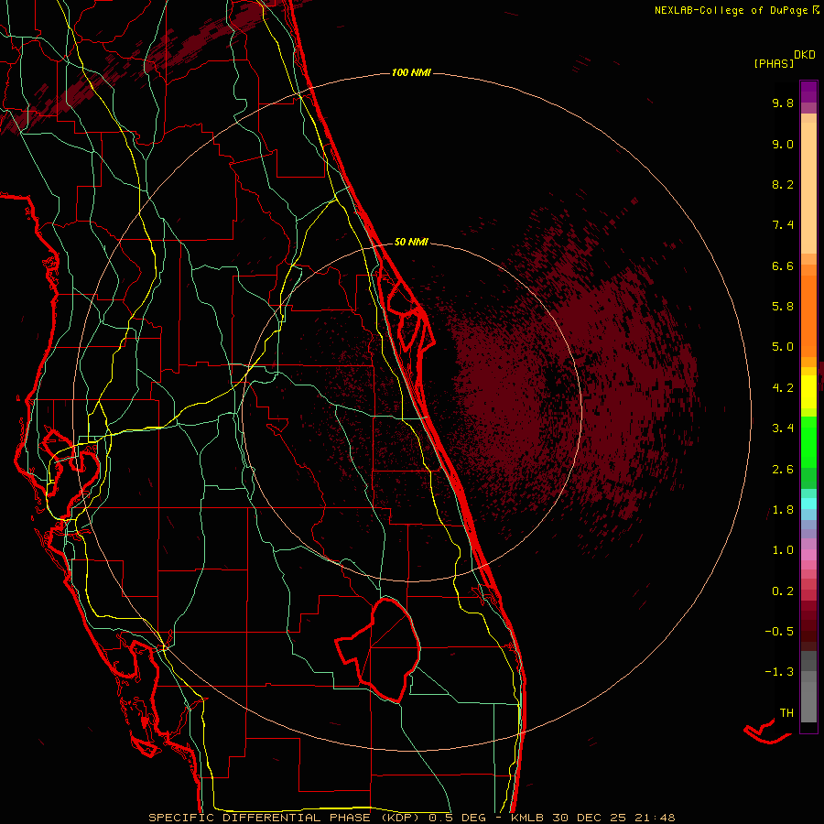This screenshot has height=824, width=824.
Task: Select the KMLB radar site identifier
Action: pos(528,818)
